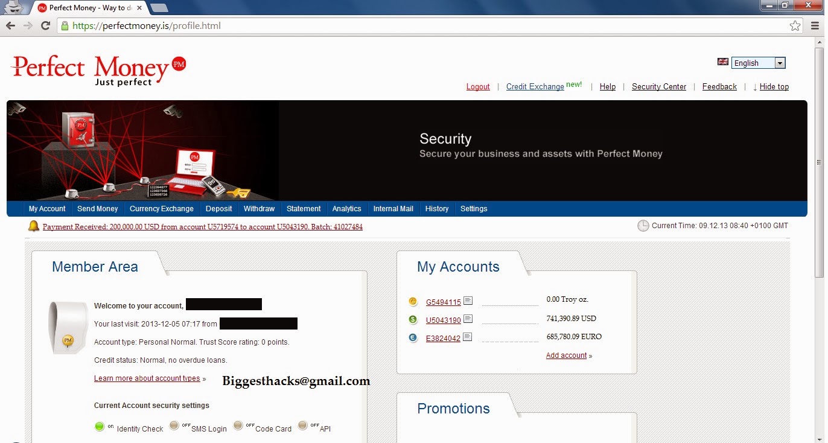Open the Chrome menu icon
This screenshot has height=443, width=828.
click(x=815, y=26)
